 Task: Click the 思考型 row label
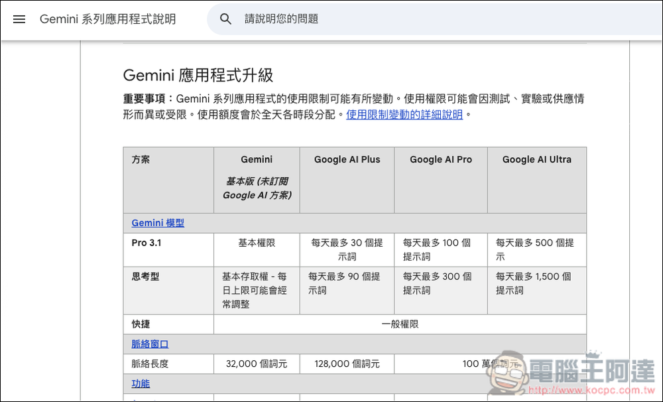tap(145, 277)
